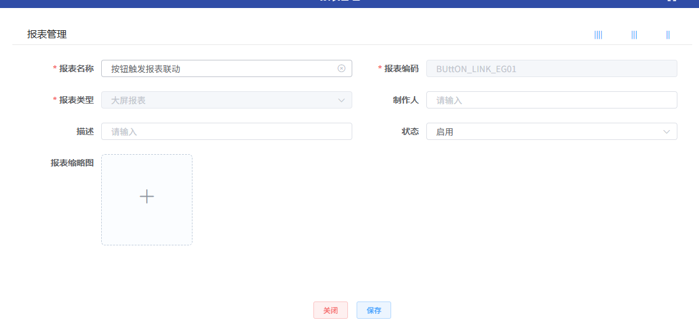Screen dimensions: 699x328
Task: Toggle fullscreen icon in title bar
Action: [671, 2]
